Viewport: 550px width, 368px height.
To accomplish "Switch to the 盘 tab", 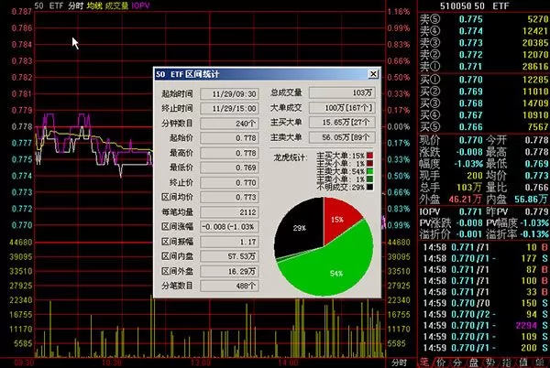I will point(474,363).
